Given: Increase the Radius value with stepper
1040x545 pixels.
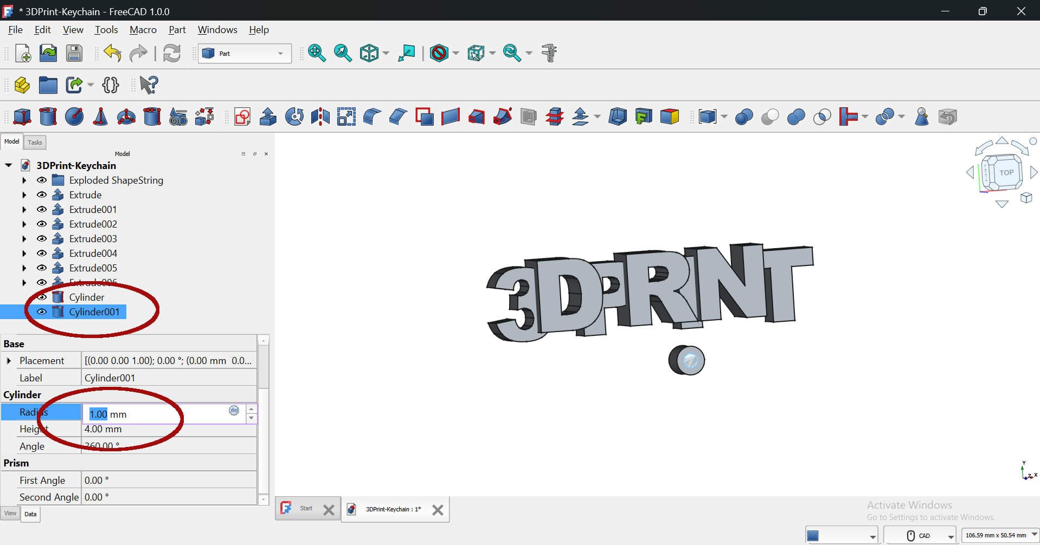Looking at the screenshot, I should tap(251, 409).
